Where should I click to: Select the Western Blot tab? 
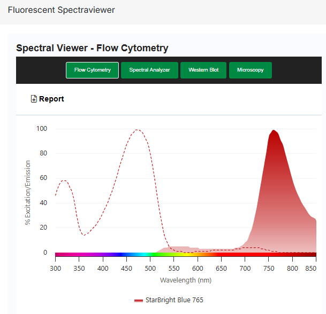203,70
